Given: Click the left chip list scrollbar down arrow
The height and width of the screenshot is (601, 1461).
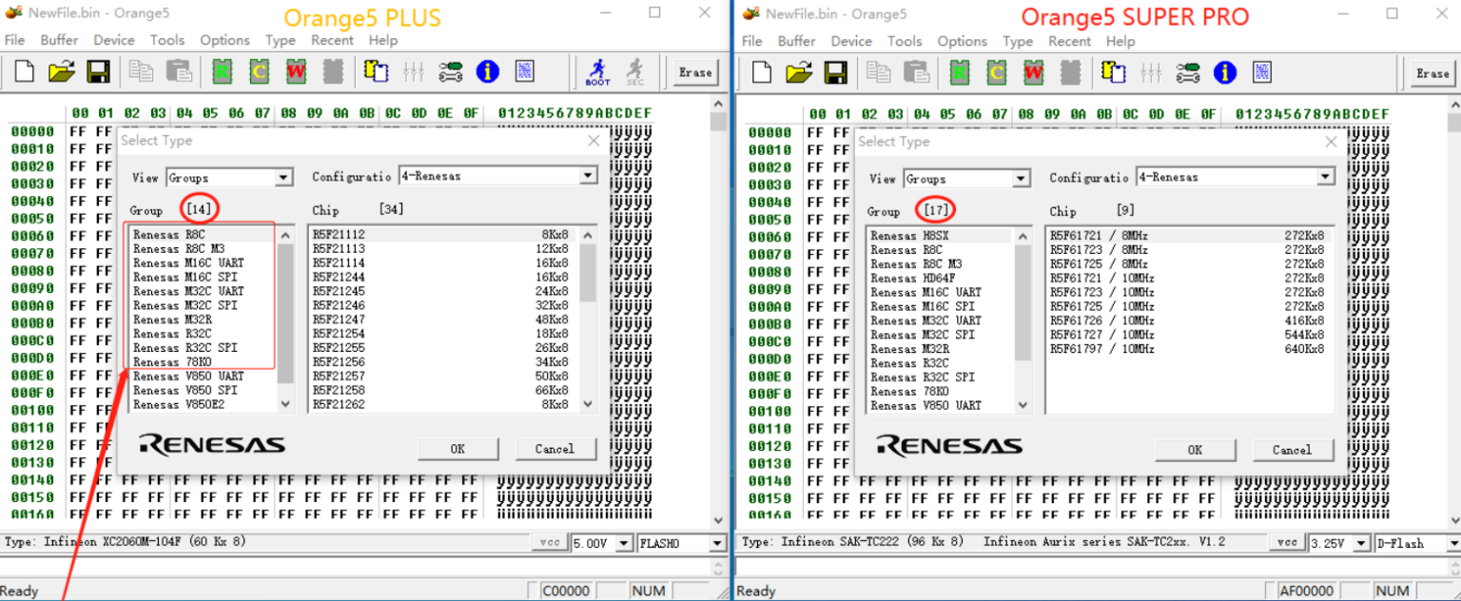Looking at the screenshot, I should (x=588, y=403).
